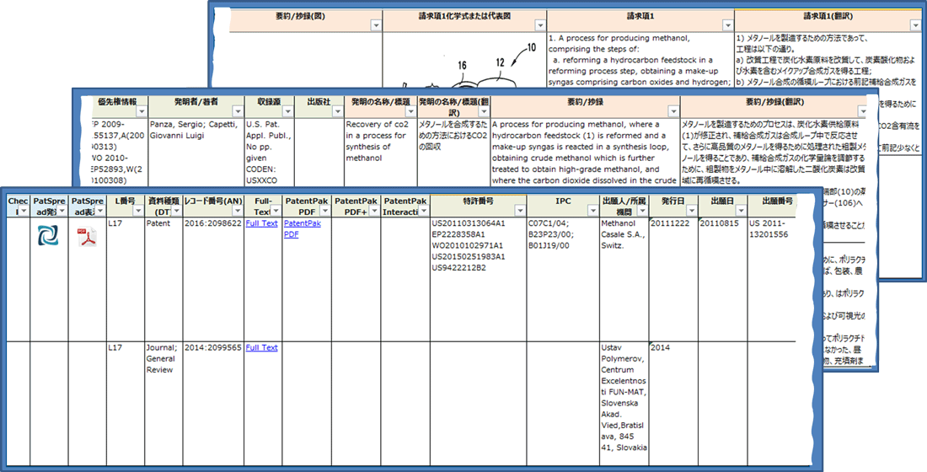Select inventor cell Panza, Sergio; Capetti
The image size is (927, 472).
coord(196,152)
